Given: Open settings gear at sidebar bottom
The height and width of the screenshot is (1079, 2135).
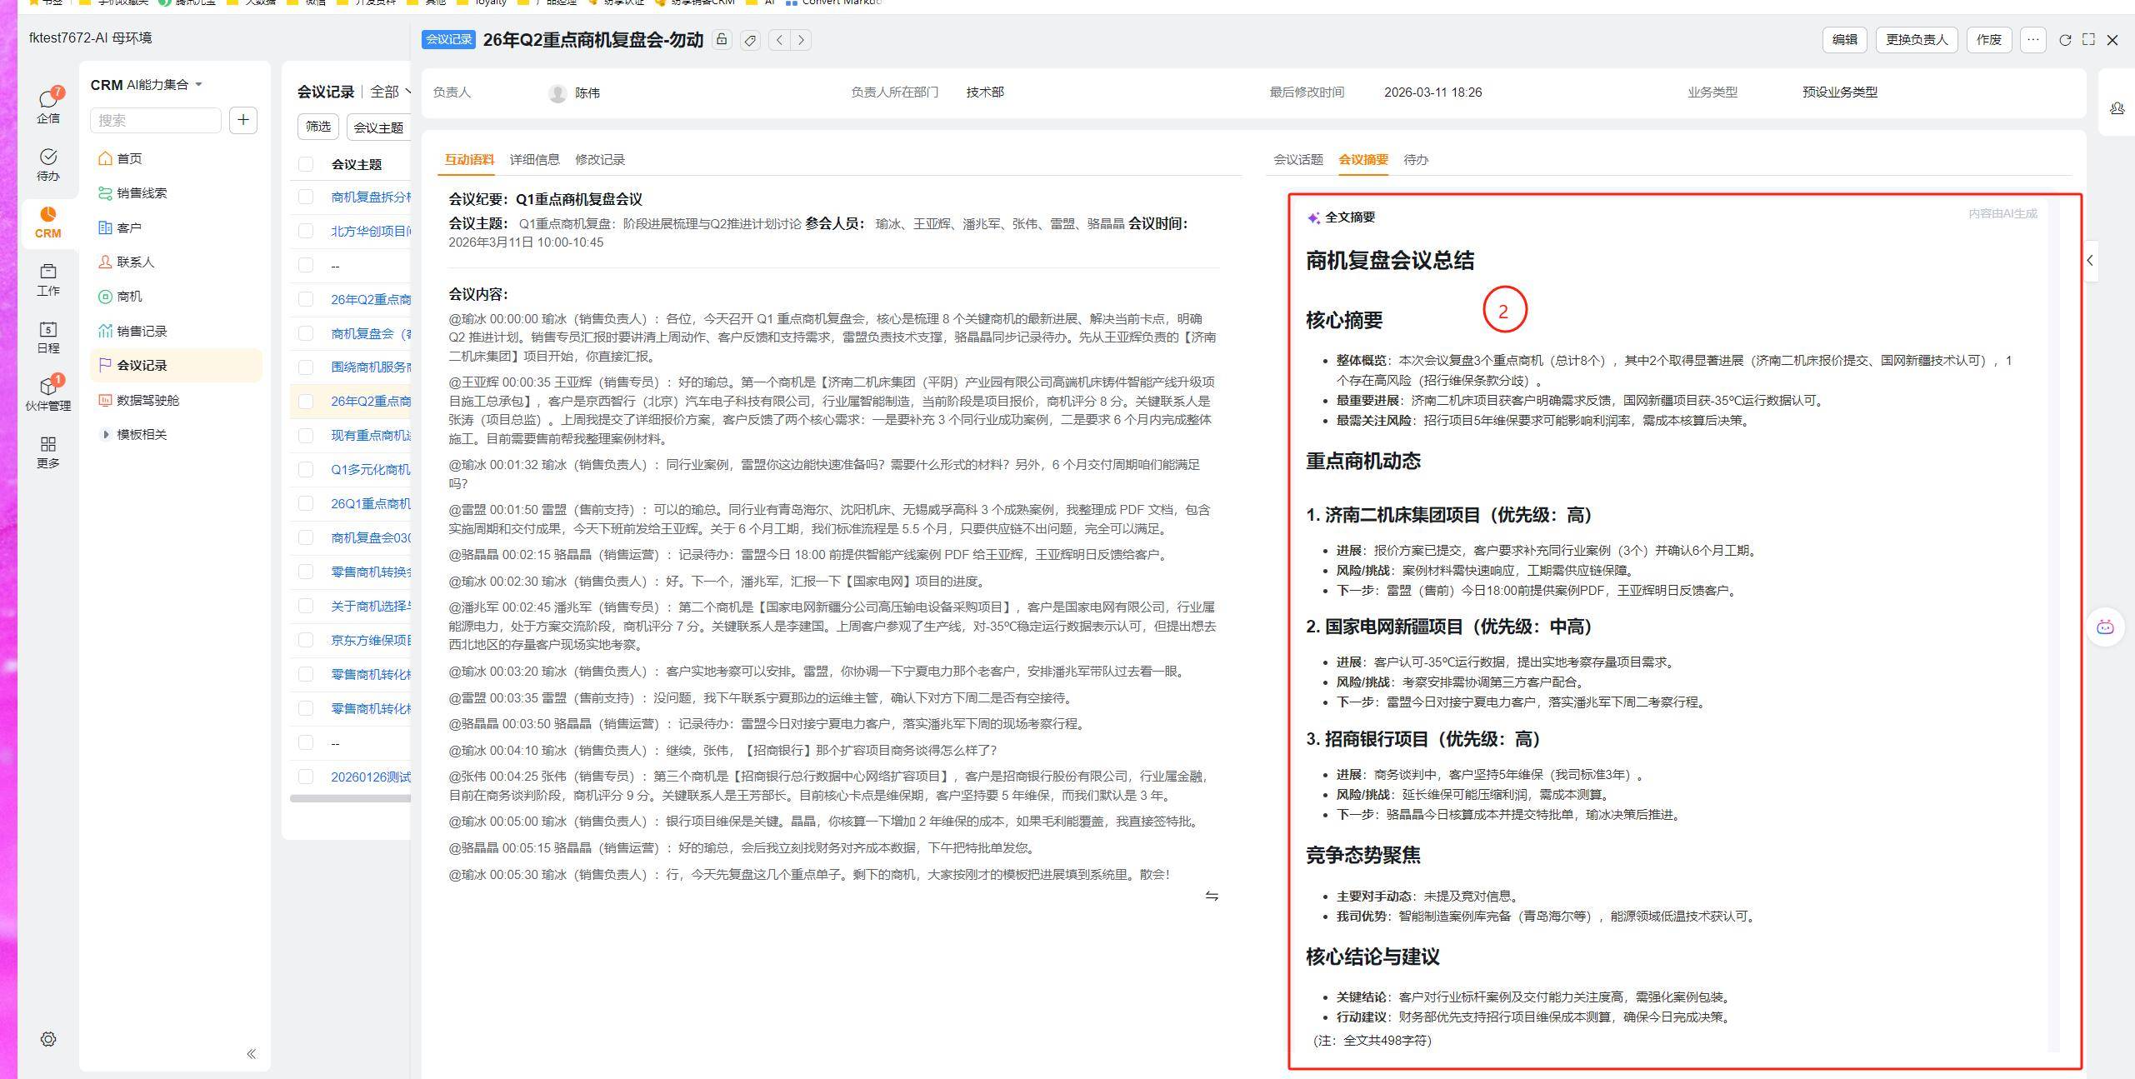Looking at the screenshot, I should pos(48,1039).
